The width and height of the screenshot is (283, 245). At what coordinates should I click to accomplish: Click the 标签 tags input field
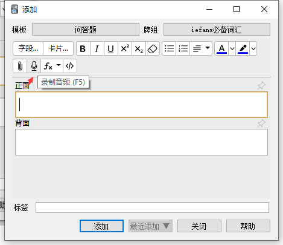[x=152, y=207]
